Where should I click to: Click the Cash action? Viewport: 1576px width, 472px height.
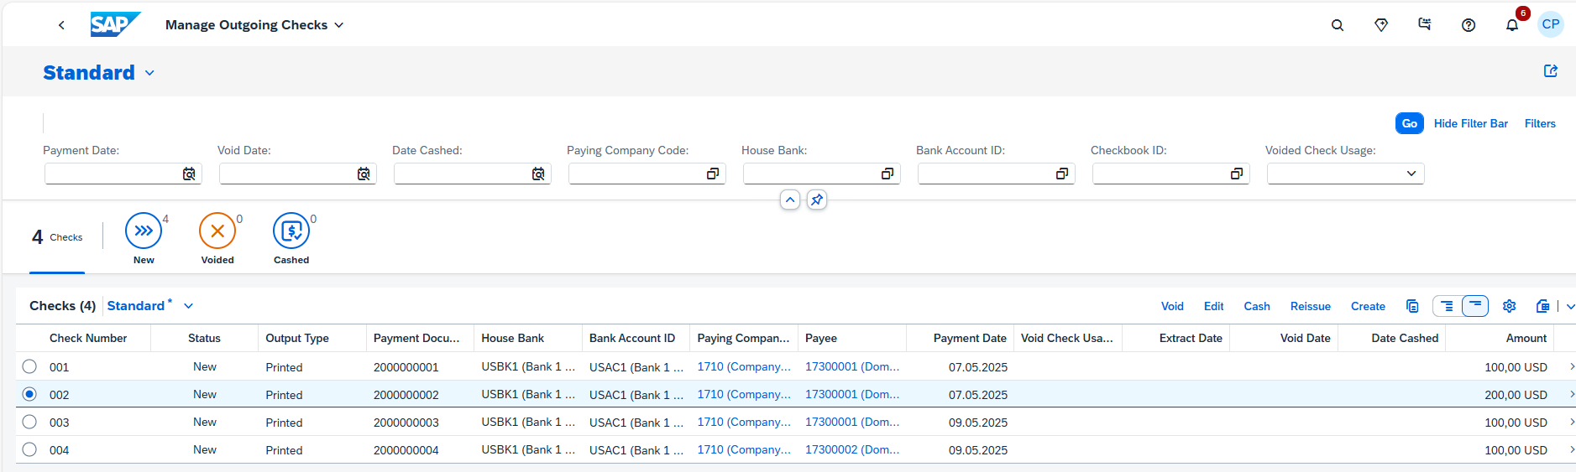(x=1256, y=306)
